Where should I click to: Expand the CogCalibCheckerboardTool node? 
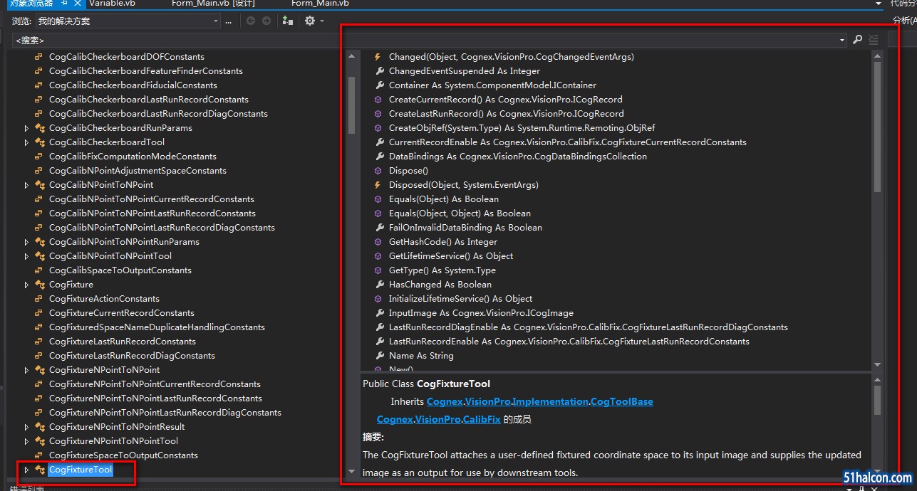(26, 142)
